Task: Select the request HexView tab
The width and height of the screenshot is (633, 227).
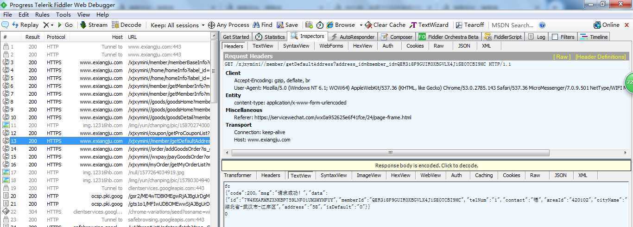Action: [x=362, y=46]
